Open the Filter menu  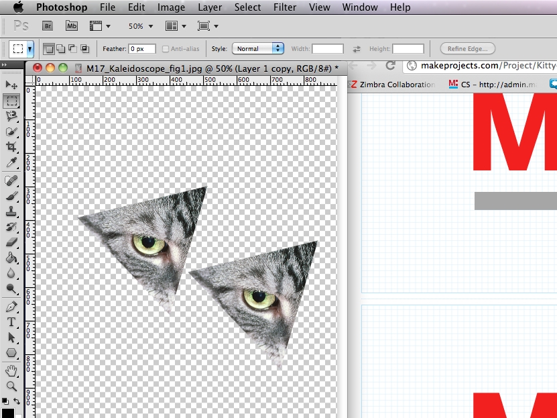click(x=285, y=7)
